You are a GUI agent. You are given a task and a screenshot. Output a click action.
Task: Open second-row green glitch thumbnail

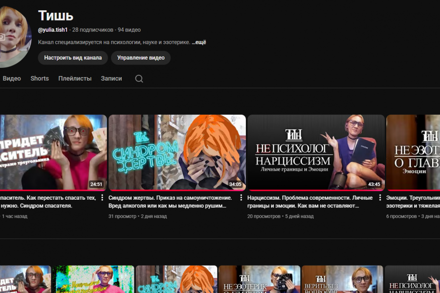coord(93,279)
